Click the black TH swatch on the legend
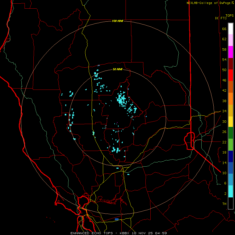The image size is (235, 235). 231,203
